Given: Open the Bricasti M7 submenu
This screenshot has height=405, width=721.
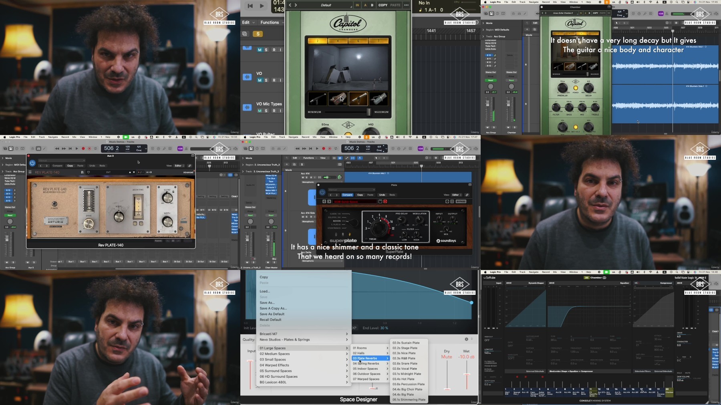Looking at the screenshot, I should click(304, 334).
